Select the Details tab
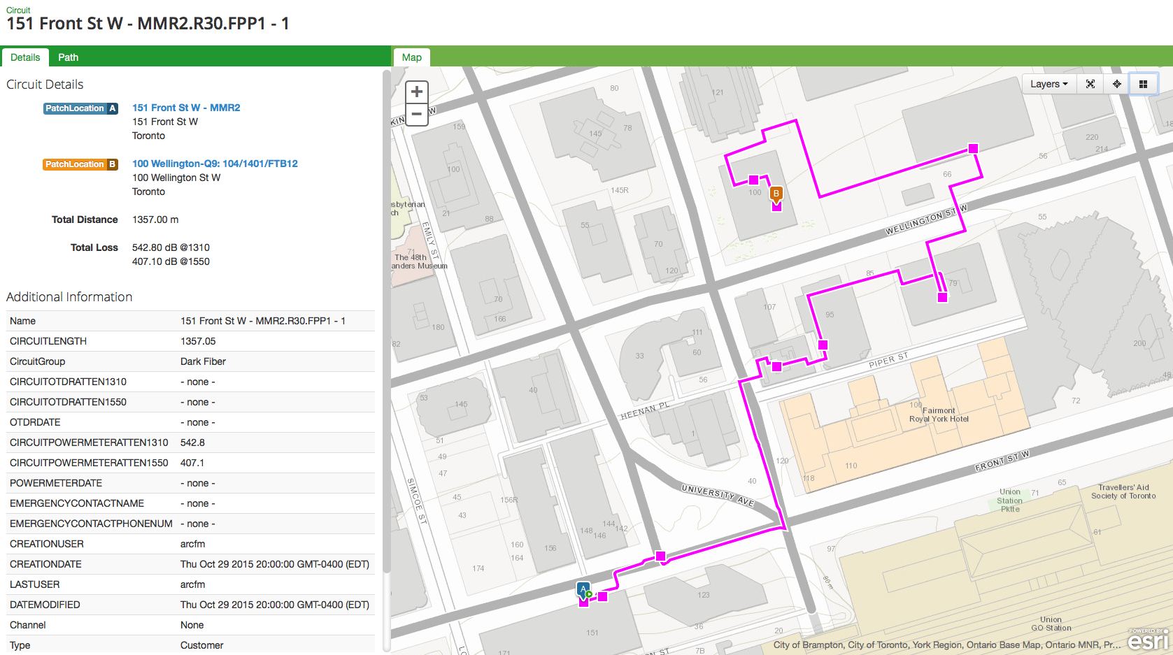The height and width of the screenshot is (655, 1173). [x=25, y=57]
